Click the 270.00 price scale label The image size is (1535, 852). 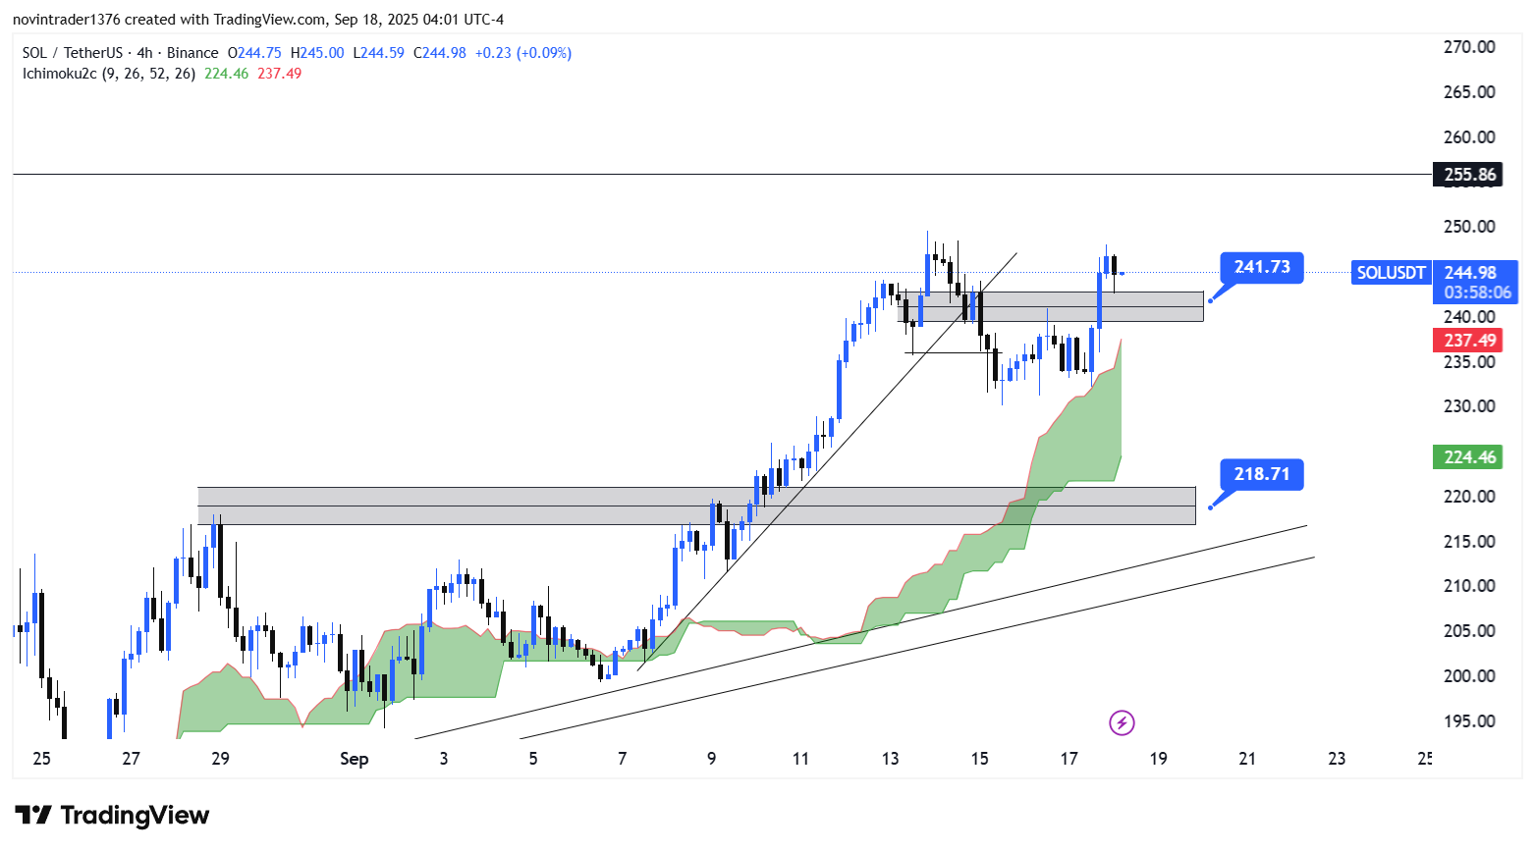coord(1469,47)
